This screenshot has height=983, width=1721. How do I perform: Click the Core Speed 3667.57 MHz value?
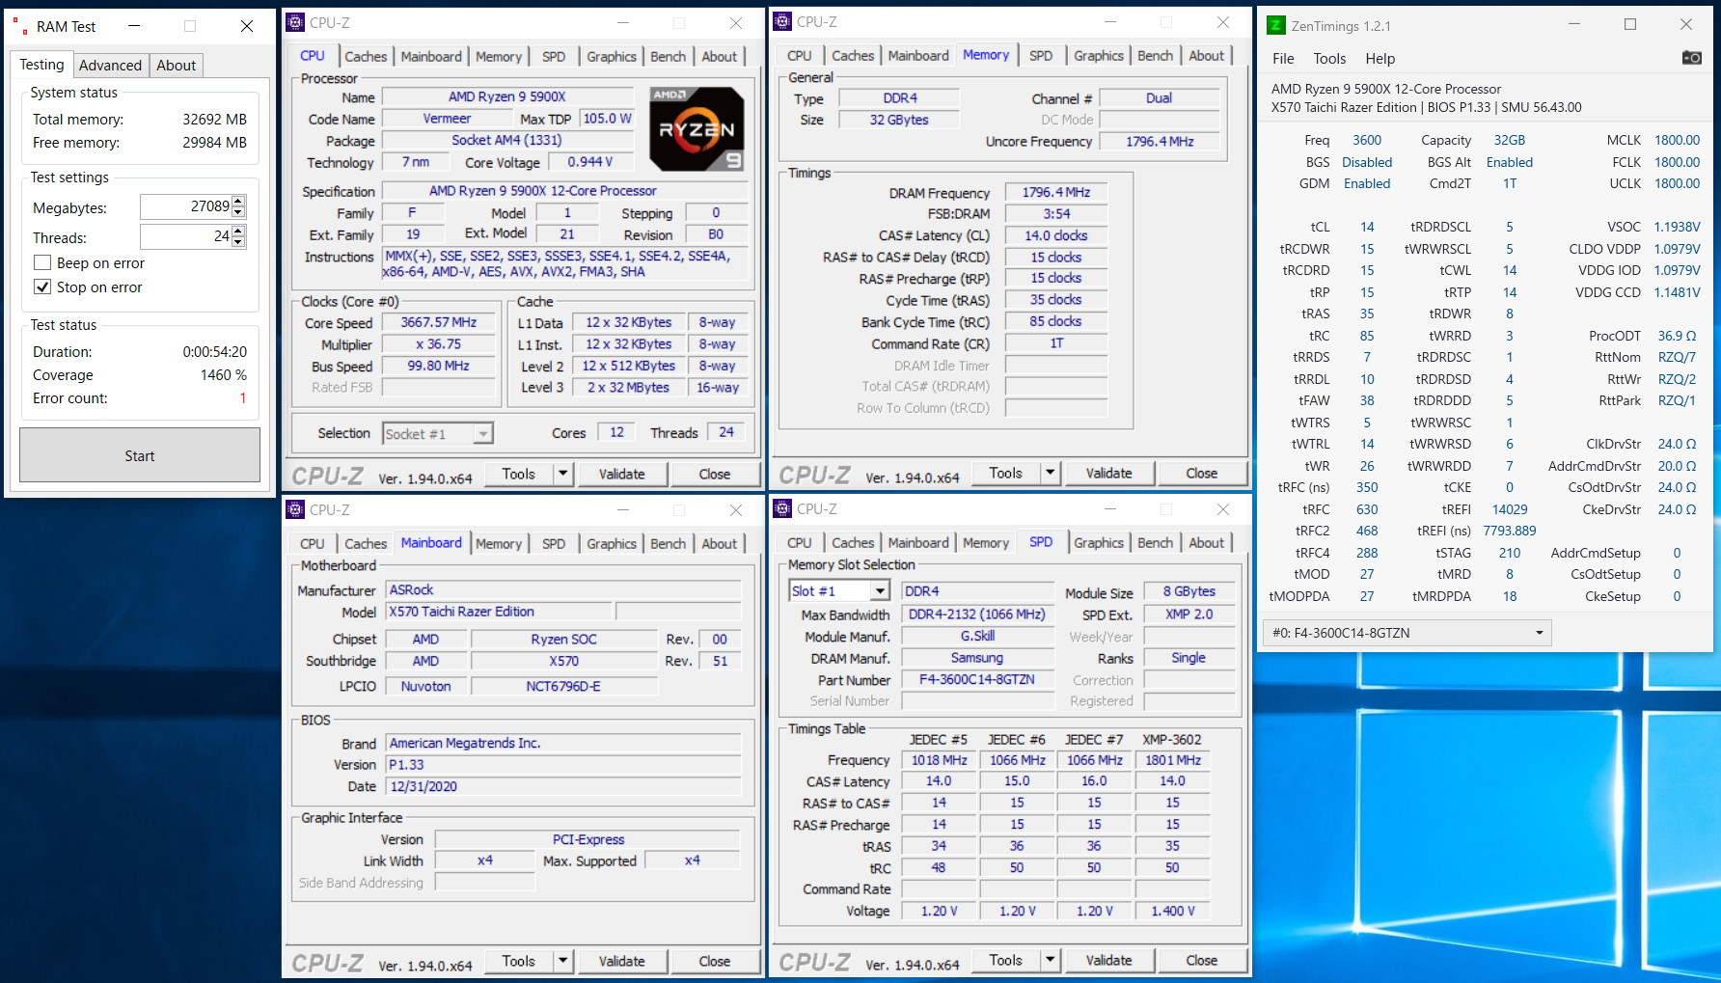(x=439, y=322)
